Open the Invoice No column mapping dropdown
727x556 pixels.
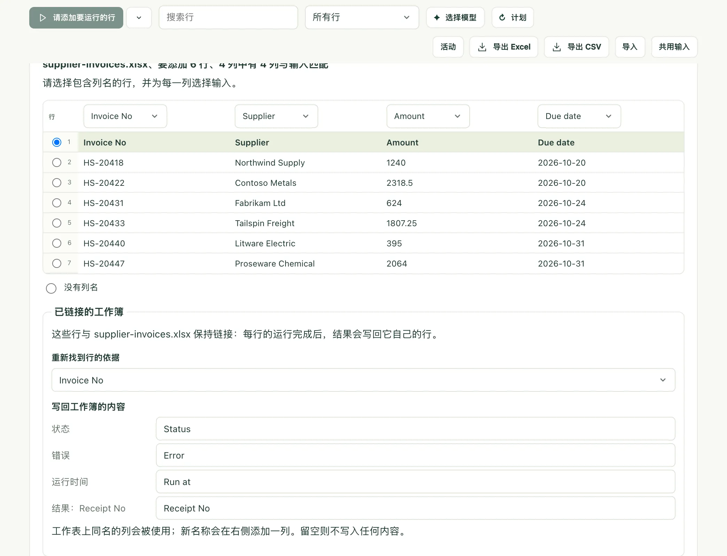point(125,116)
